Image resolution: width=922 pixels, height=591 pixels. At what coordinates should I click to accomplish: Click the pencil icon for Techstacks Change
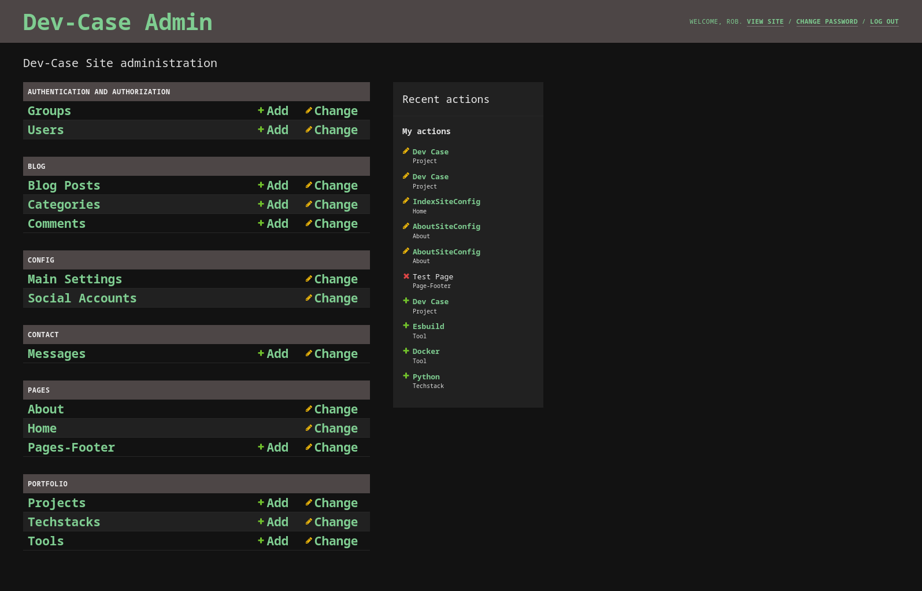pos(309,522)
